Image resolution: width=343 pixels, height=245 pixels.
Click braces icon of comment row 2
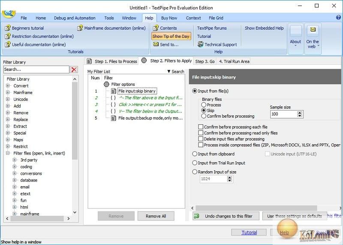113,98
